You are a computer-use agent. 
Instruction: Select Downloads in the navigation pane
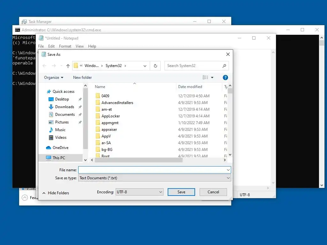pyautogui.click(x=65, y=107)
